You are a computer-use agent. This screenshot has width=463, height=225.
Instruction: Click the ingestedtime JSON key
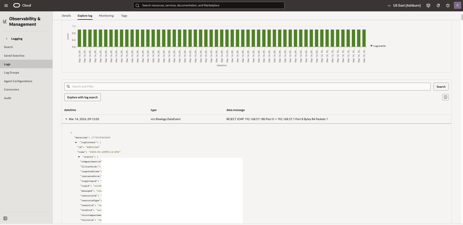pos(91,171)
